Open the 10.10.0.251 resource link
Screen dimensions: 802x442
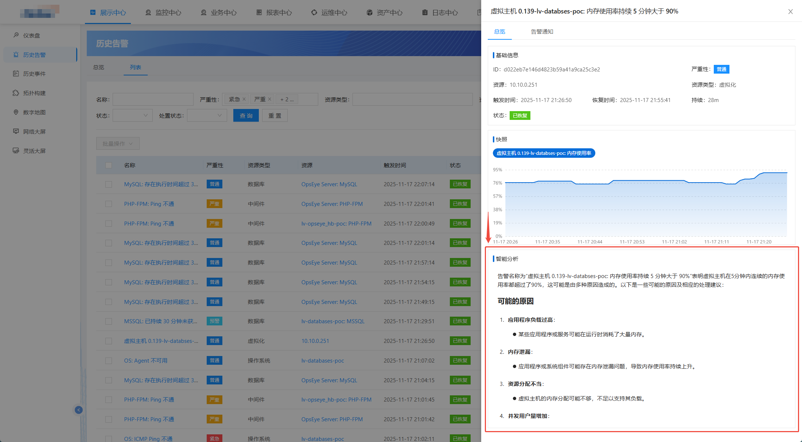tap(315, 341)
